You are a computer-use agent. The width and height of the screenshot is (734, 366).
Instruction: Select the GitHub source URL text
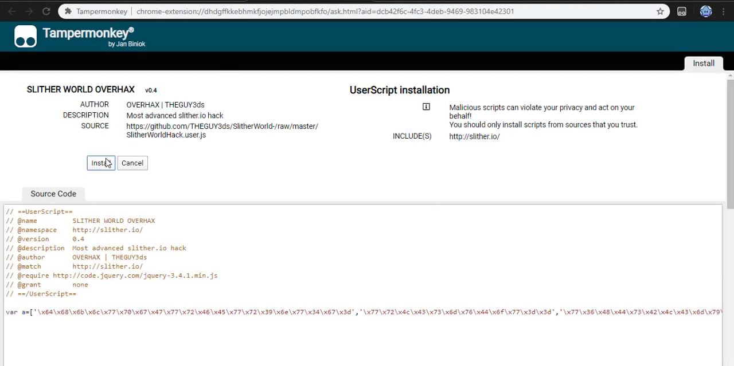[222, 131]
